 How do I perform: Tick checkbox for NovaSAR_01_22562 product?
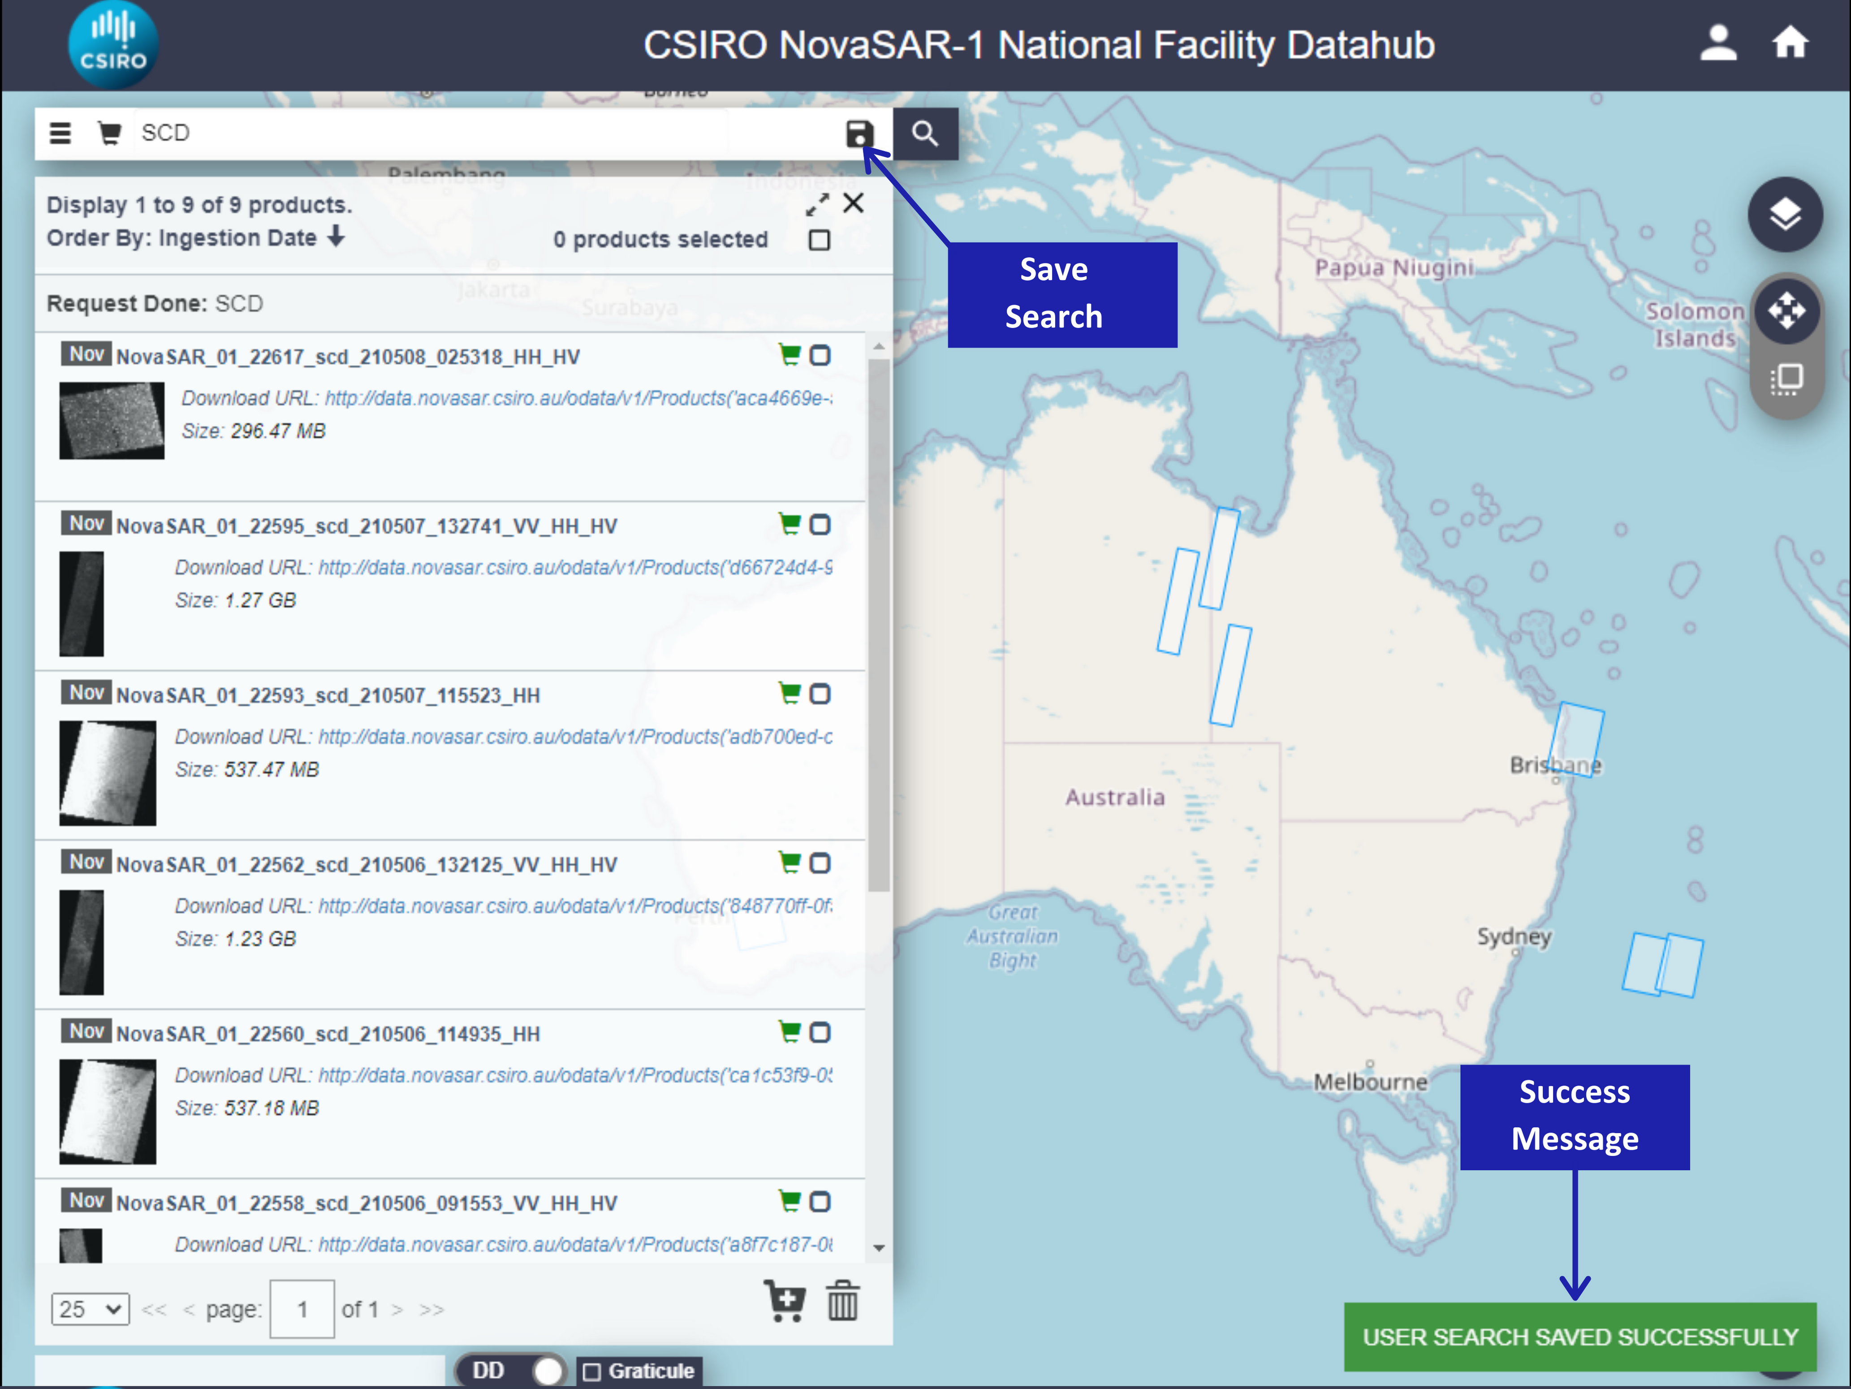[820, 863]
